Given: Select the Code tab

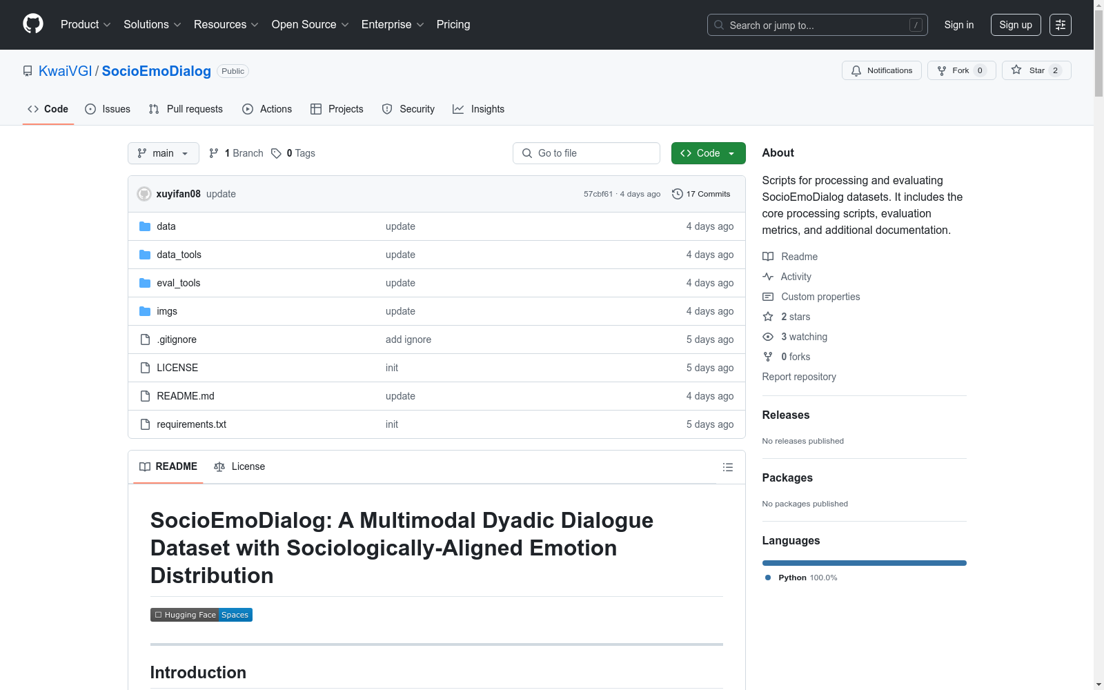Looking at the screenshot, I should 48,109.
